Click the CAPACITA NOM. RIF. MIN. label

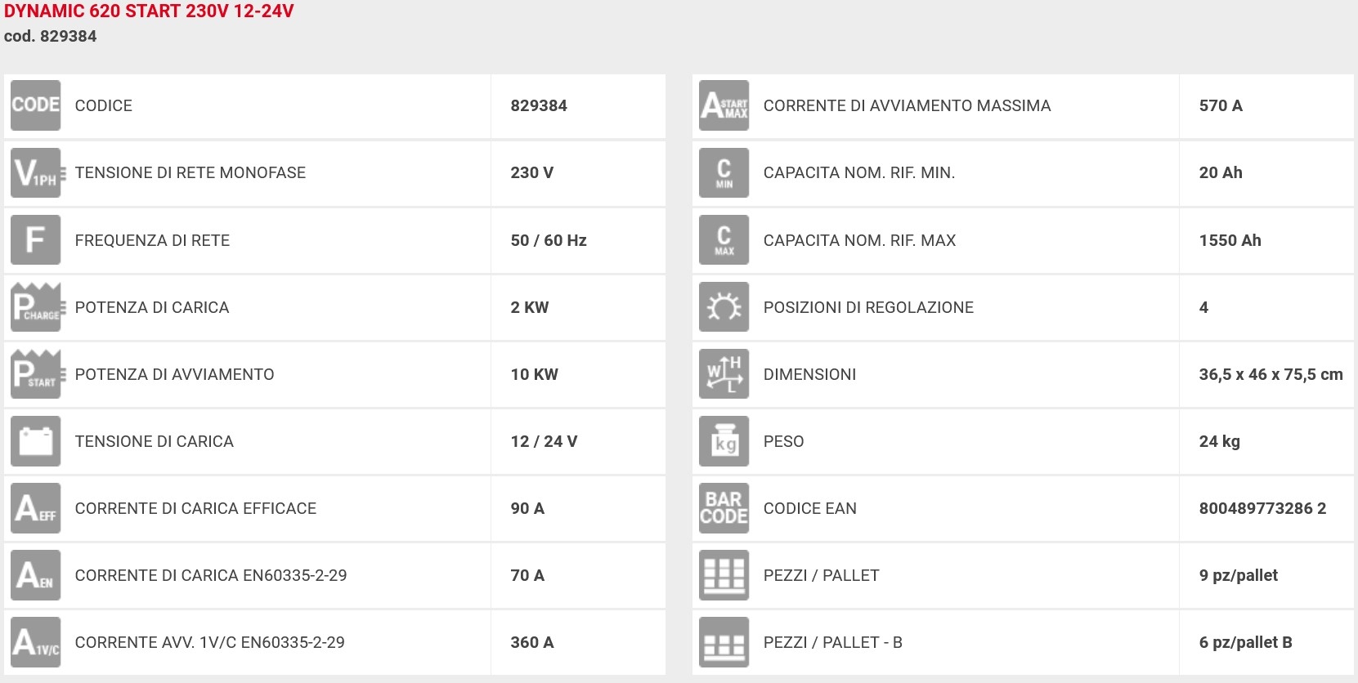pos(859,172)
